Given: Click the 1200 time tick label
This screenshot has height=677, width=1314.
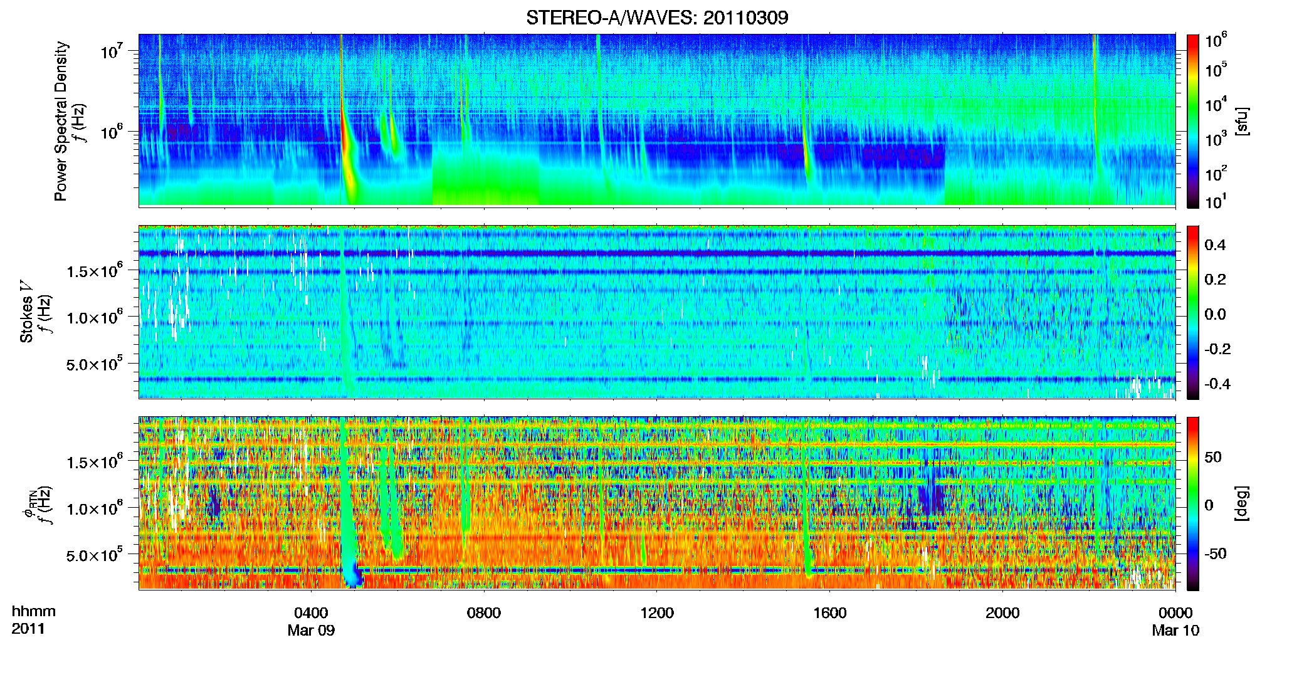Looking at the screenshot, I should coord(657,612).
